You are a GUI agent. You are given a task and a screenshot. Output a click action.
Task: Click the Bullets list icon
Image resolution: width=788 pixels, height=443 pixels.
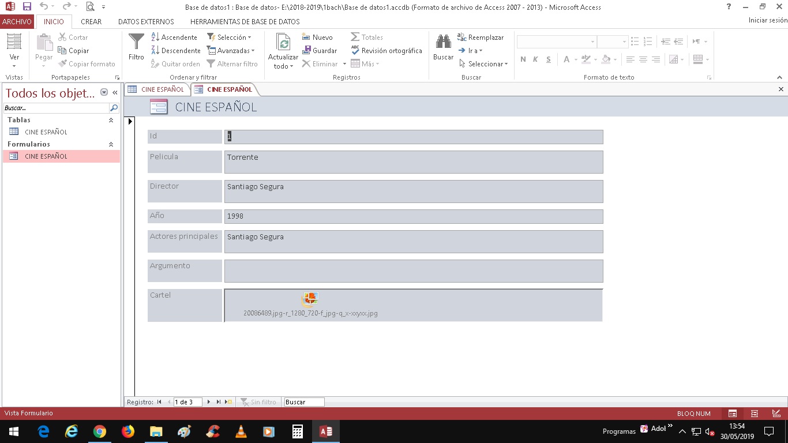coord(635,42)
